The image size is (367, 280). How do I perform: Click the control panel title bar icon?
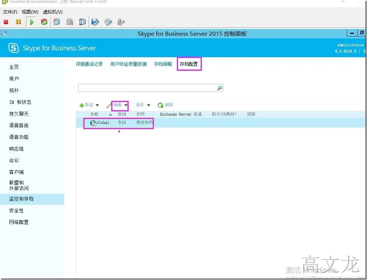(x=3, y=33)
